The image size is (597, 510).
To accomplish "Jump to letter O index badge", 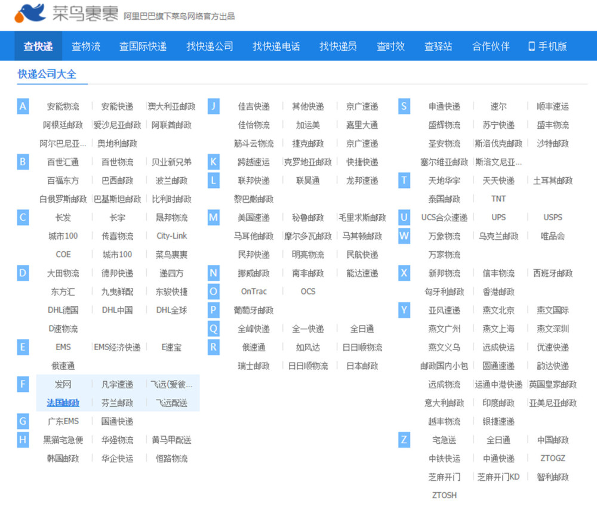I will click(214, 291).
